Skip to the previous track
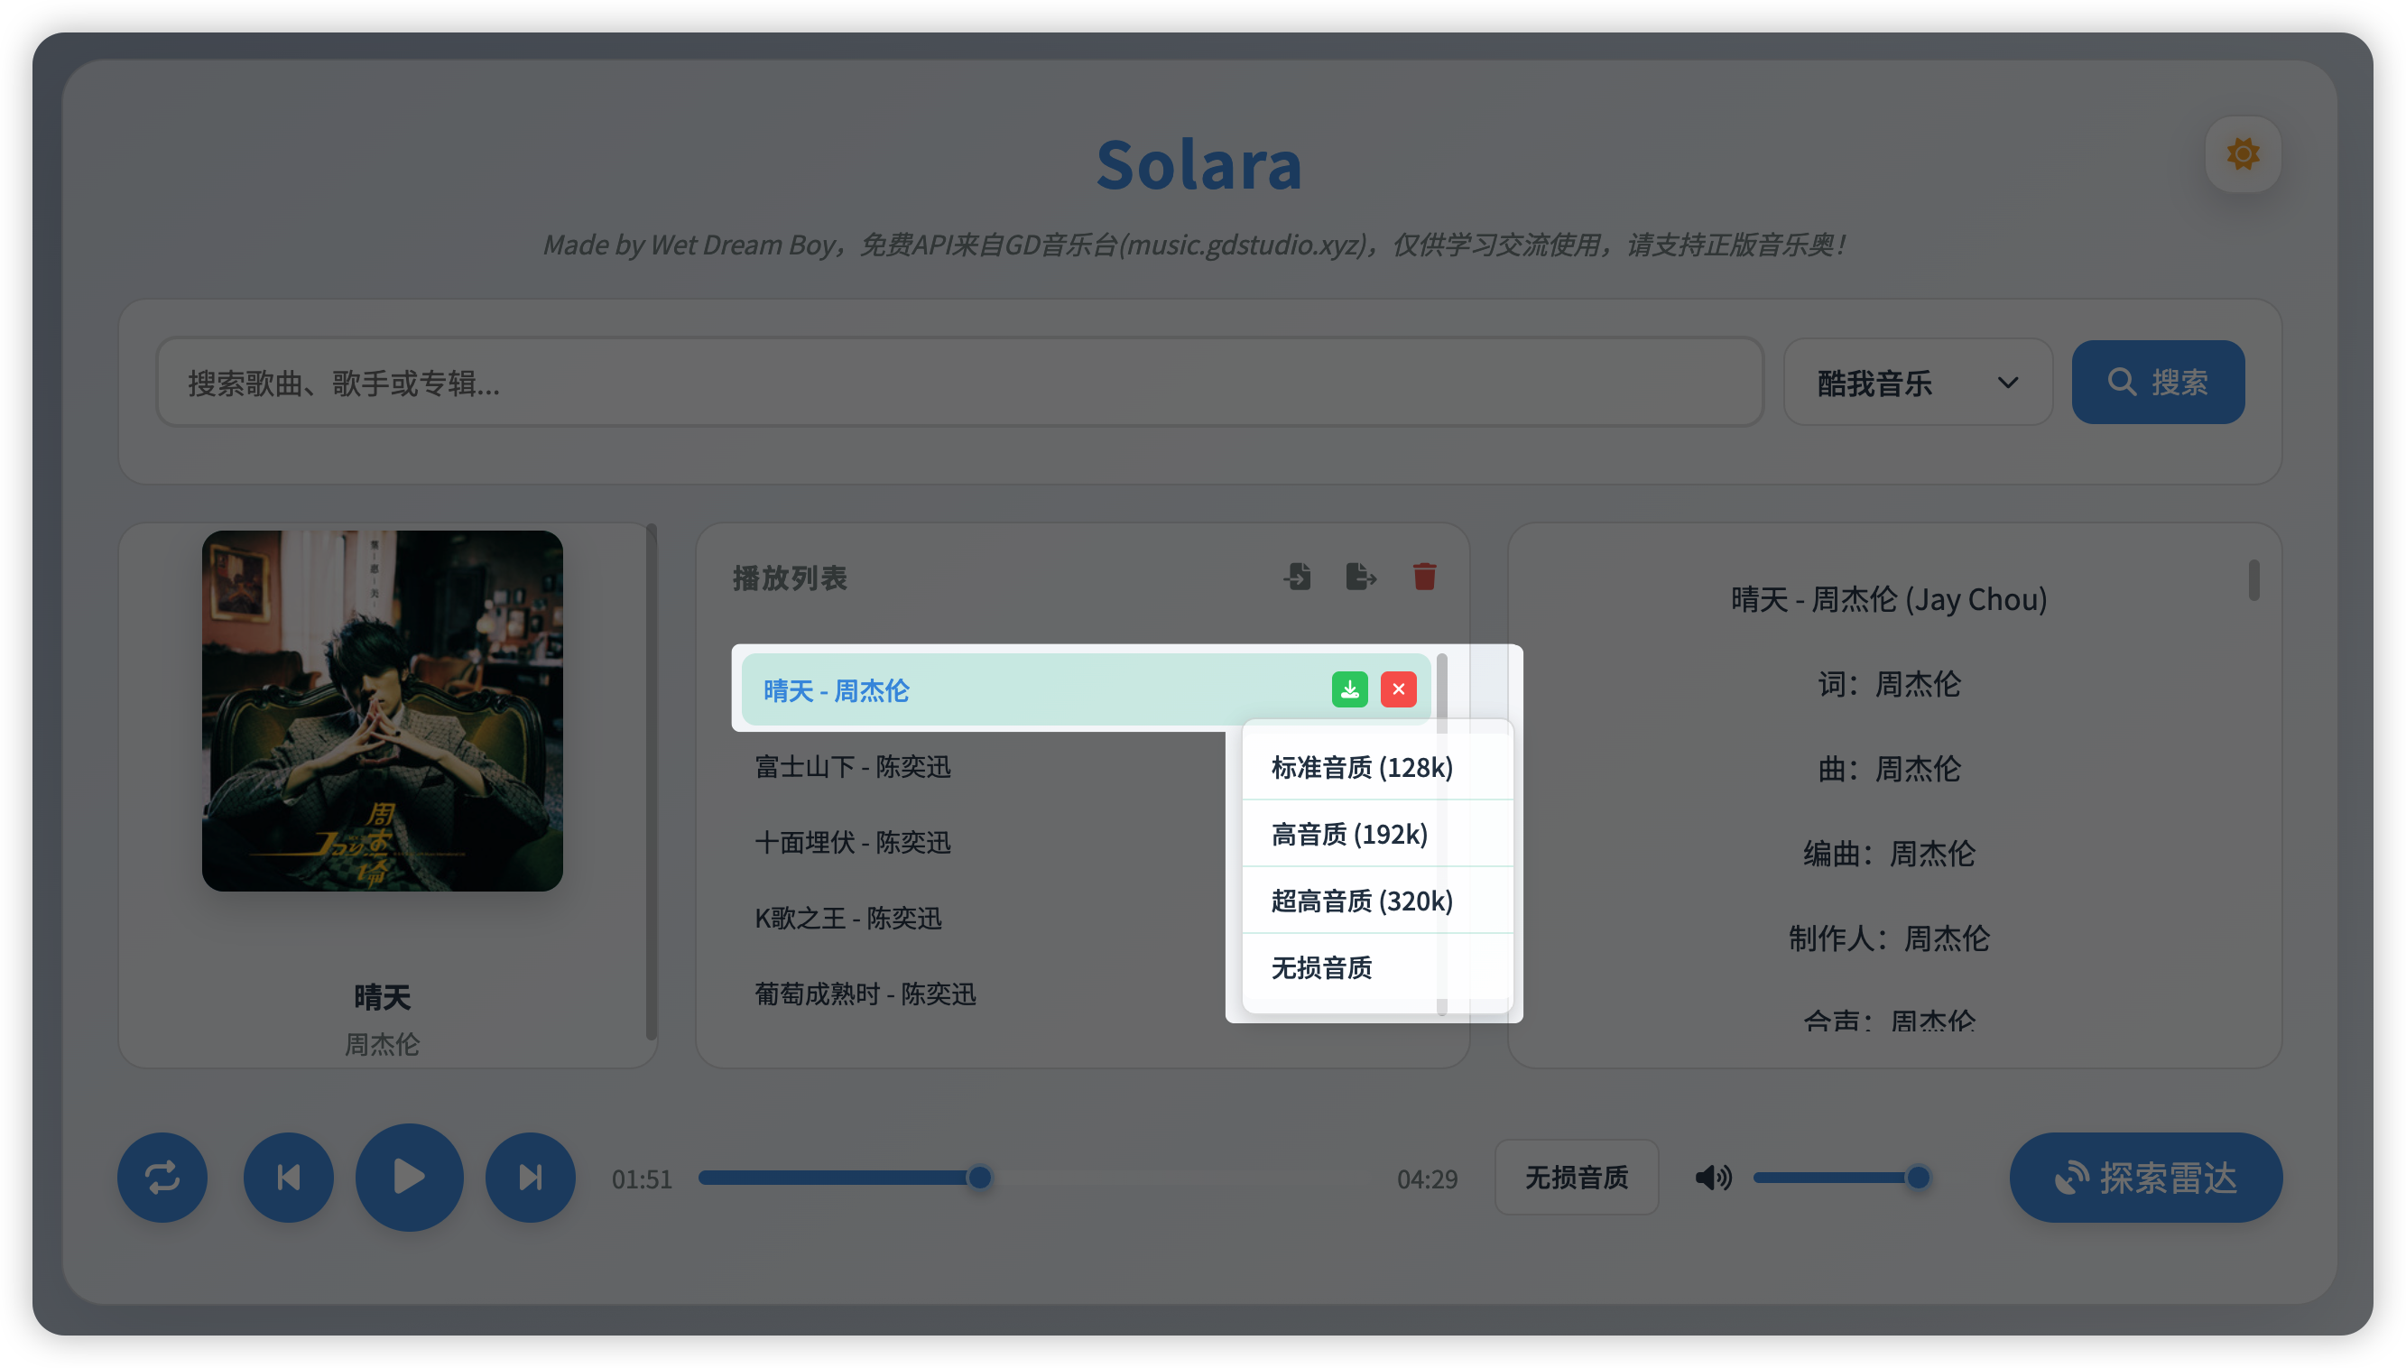The width and height of the screenshot is (2406, 1368). [x=289, y=1178]
